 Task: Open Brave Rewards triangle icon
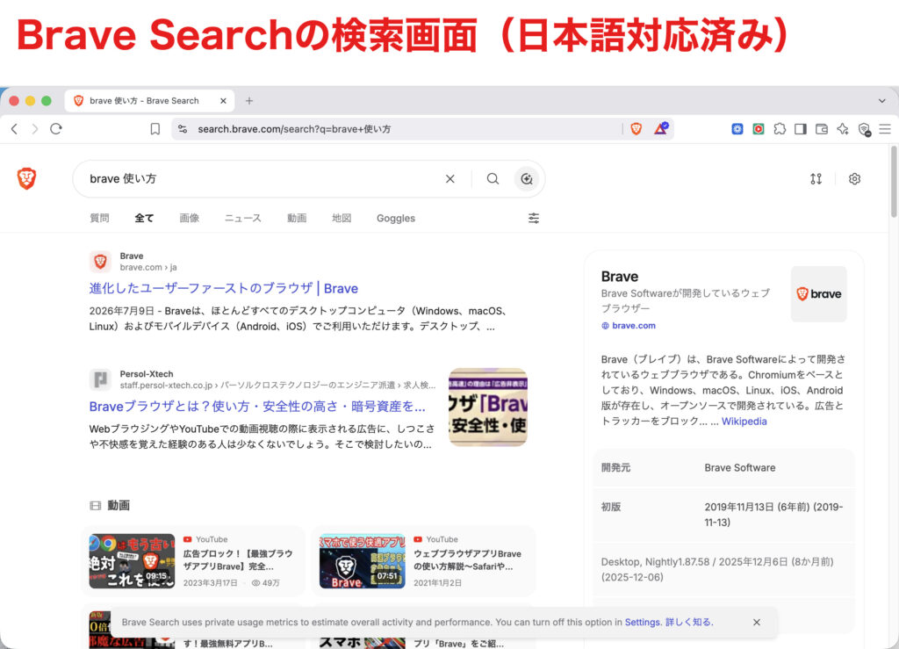(661, 128)
